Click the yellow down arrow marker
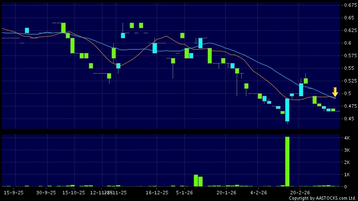The height and width of the screenshot is (201, 358). (335, 92)
